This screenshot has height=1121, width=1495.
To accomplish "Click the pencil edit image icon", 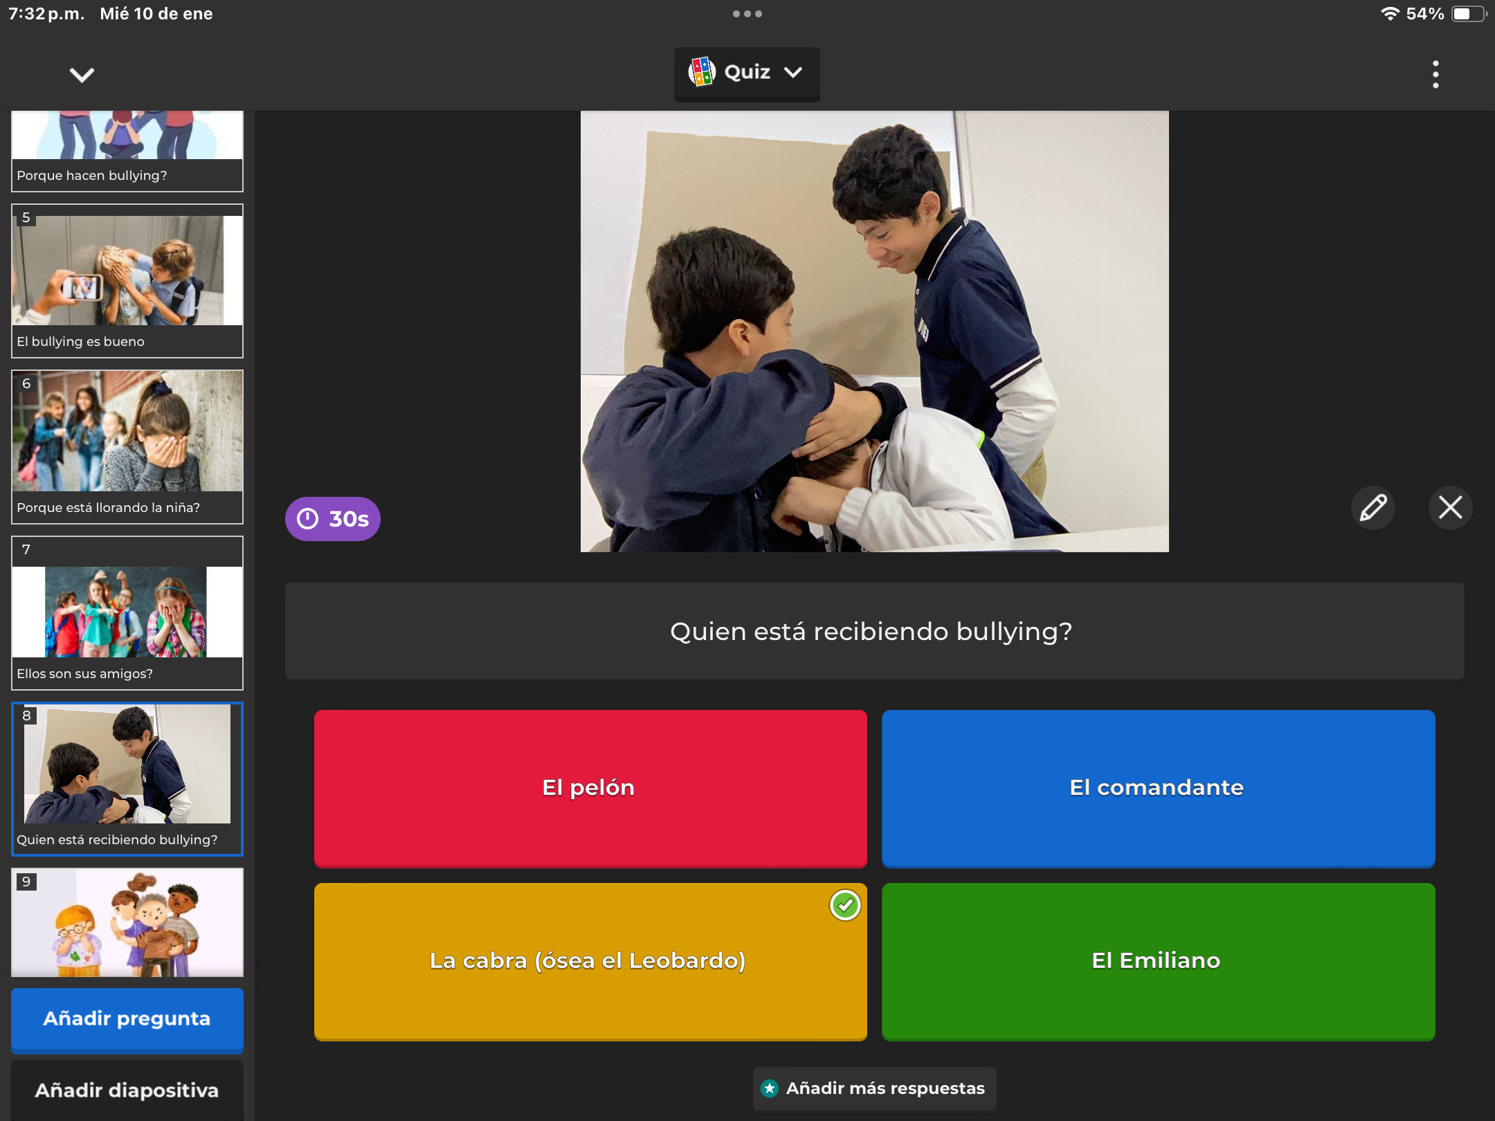I will pyautogui.click(x=1373, y=507).
